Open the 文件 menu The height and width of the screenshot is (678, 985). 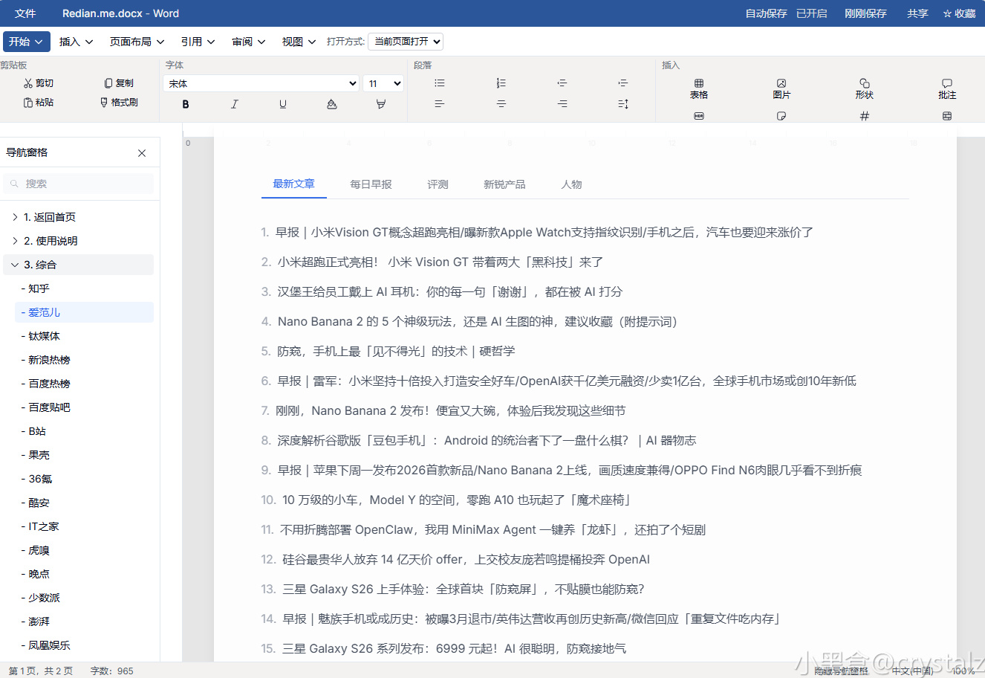pyautogui.click(x=25, y=13)
